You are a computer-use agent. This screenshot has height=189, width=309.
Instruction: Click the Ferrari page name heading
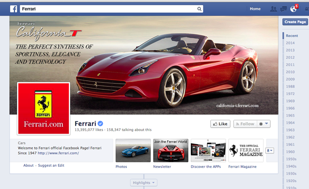[x=85, y=124]
